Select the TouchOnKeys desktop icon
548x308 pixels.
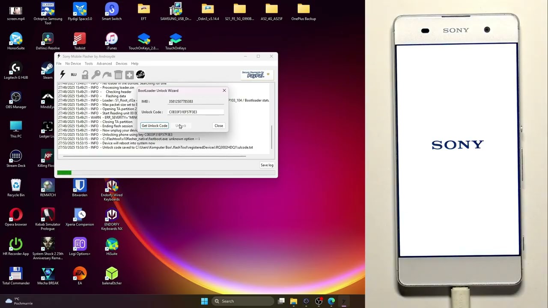pyautogui.click(x=176, y=41)
